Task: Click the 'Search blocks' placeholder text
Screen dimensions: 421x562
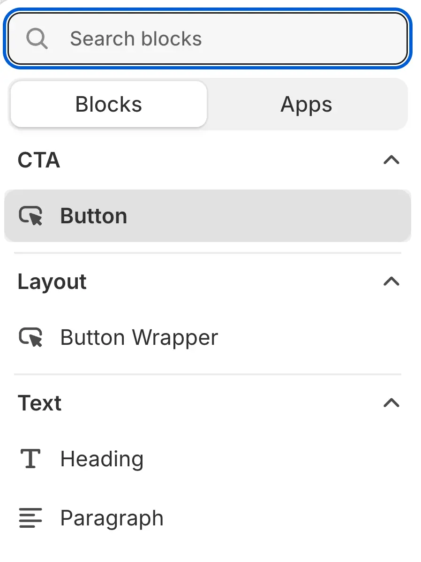Action: [136, 38]
